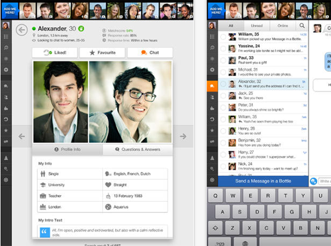Screen dimensions: 331x246
Task: Open chat bubbles icon in left screen sidebar
Action: pyautogui.click(x=6, y=86)
